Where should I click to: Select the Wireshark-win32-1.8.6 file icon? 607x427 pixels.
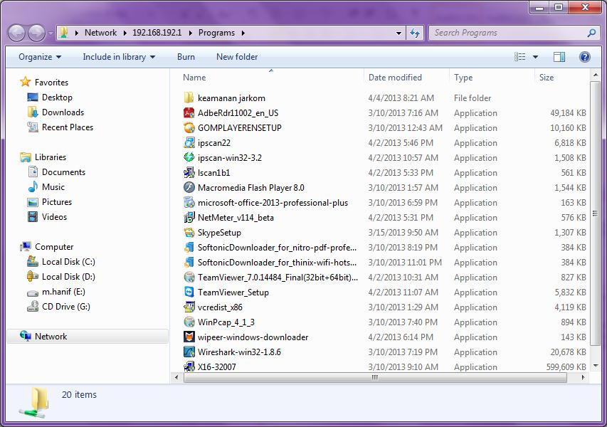pos(189,352)
